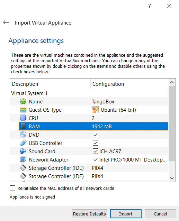Click the Import button
Screen dimensions: 179x221
click(126, 214)
